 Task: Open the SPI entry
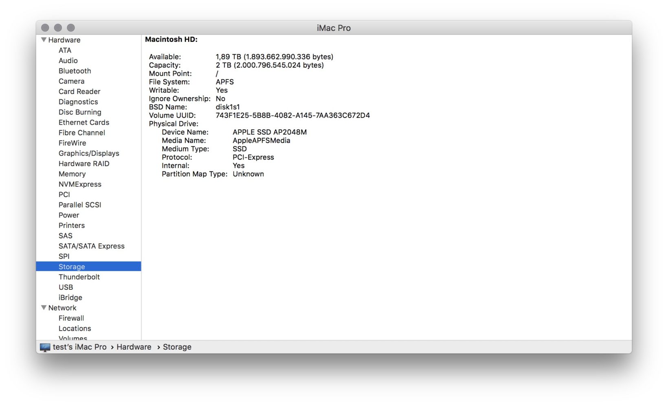(x=64, y=256)
